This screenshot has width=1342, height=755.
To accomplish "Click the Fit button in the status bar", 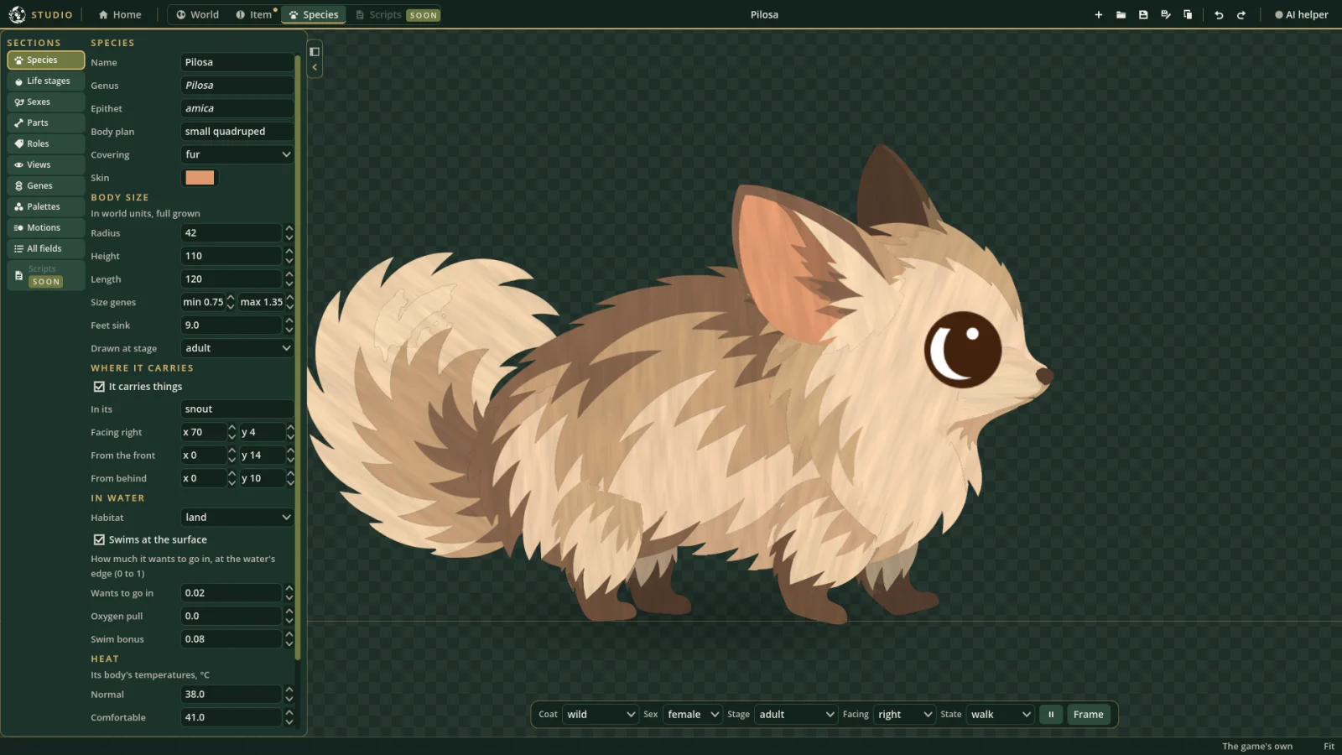I will 1329,747.
